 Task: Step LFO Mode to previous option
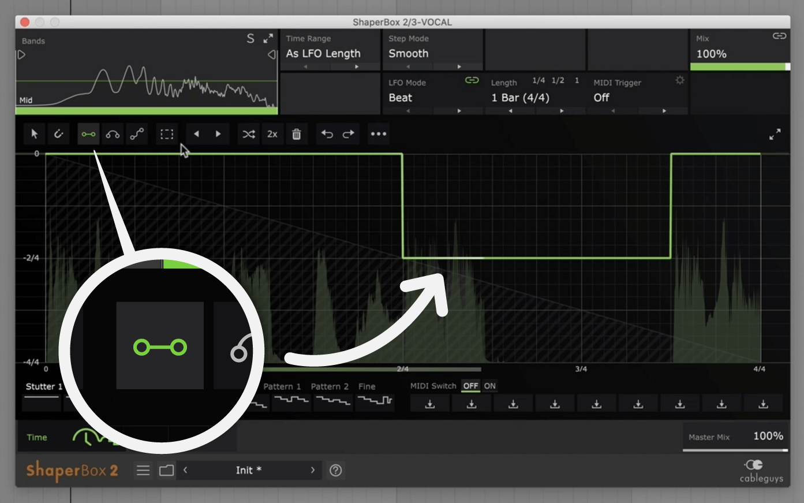(408, 111)
